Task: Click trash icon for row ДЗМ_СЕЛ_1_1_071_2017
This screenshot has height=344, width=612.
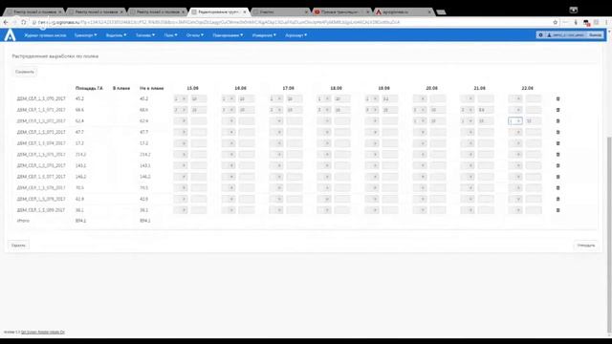Action: [557, 110]
